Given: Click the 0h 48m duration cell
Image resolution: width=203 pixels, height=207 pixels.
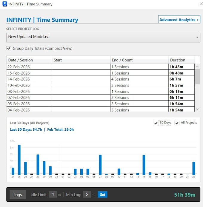Looking at the screenshot, I should [181, 73].
